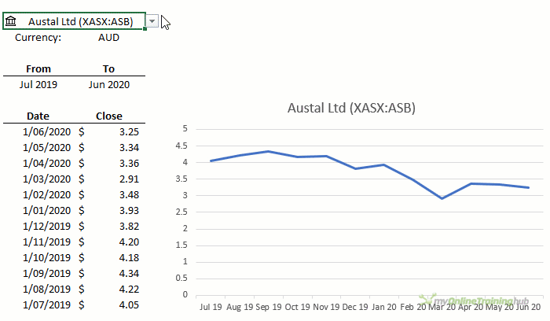Select the 1/01/2020 date cell
The width and height of the screenshot is (550, 321).
pos(46,210)
